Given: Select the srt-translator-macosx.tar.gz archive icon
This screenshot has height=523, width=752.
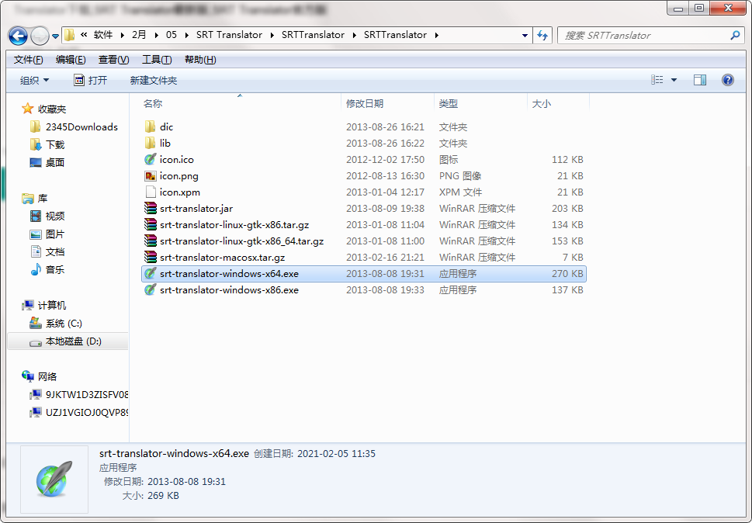Looking at the screenshot, I should [150, 258].
